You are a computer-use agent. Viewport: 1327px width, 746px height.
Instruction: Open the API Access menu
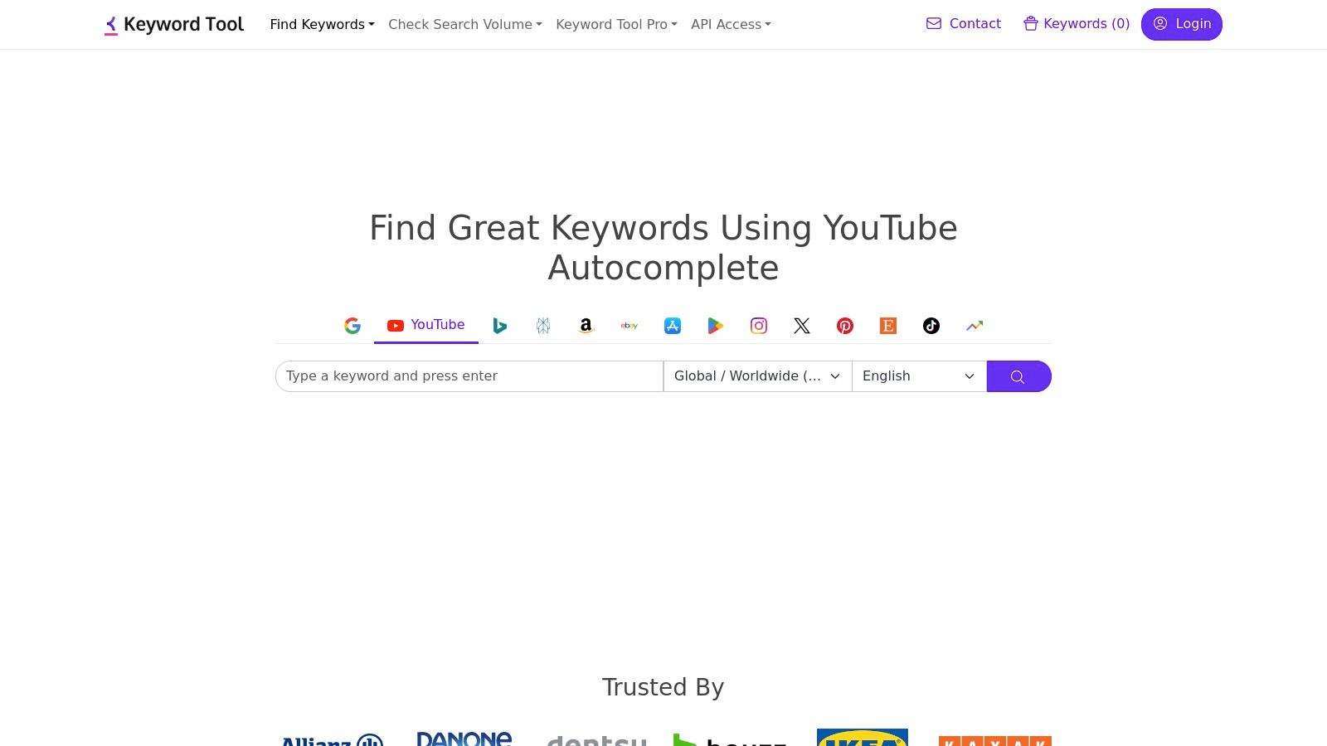point(730,24)
